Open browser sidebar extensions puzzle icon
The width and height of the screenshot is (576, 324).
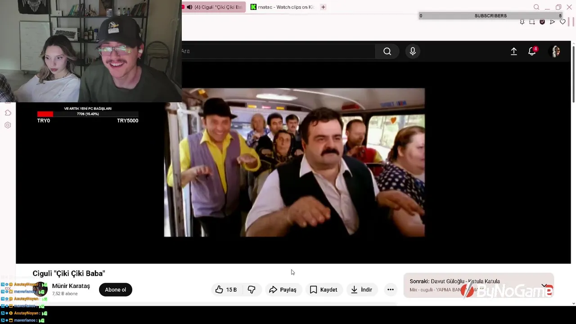click(x=8, y=112)
